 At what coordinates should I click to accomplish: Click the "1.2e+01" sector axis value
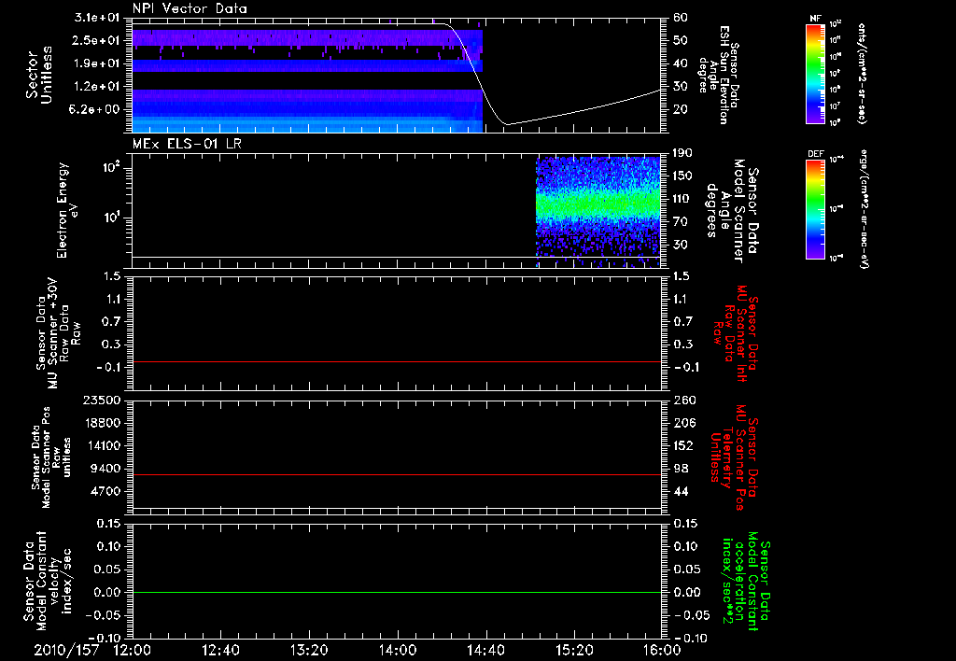97,87
